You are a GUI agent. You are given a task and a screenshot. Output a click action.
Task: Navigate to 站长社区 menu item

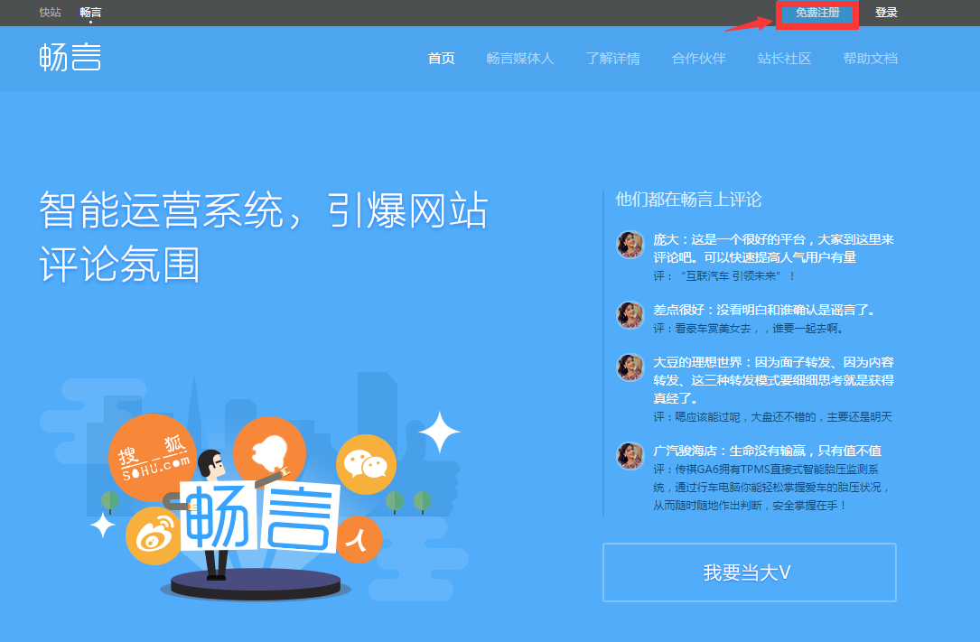click(x=784, y=59)
